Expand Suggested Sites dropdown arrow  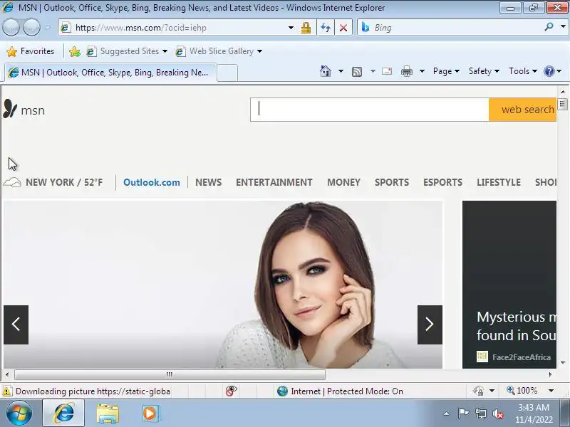click(x=165, y=51)
